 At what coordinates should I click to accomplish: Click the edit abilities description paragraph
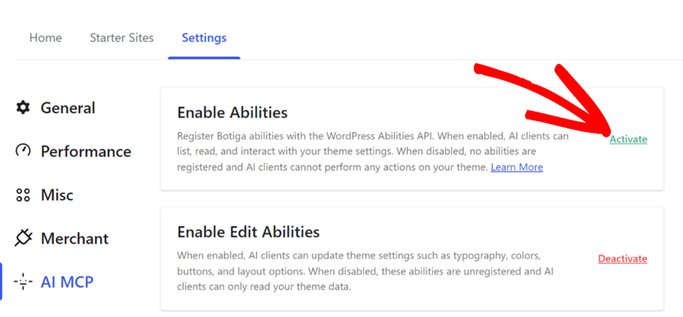365,271
